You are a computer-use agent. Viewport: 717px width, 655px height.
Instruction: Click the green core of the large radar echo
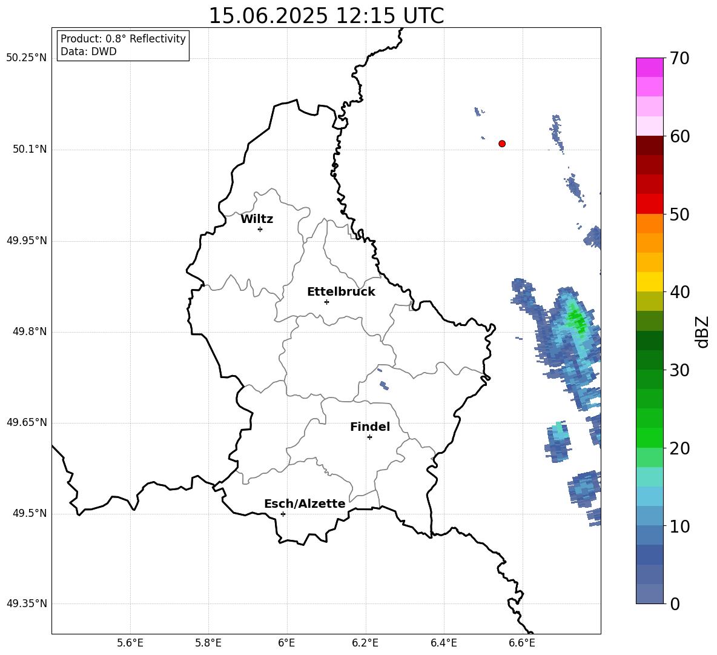(577, 319)
